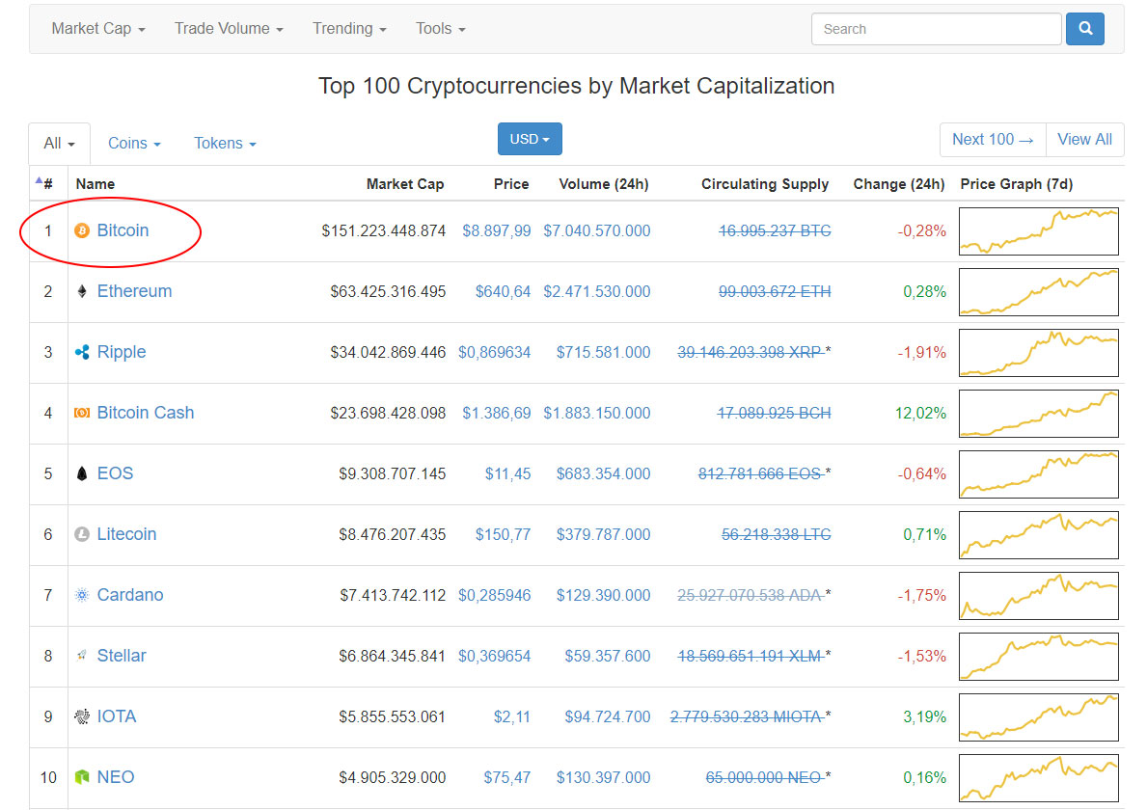Click the Bitcoin Cash logo icon

point(82,413)
